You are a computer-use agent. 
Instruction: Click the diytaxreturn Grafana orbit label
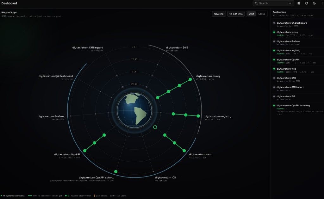pos(51,116)
